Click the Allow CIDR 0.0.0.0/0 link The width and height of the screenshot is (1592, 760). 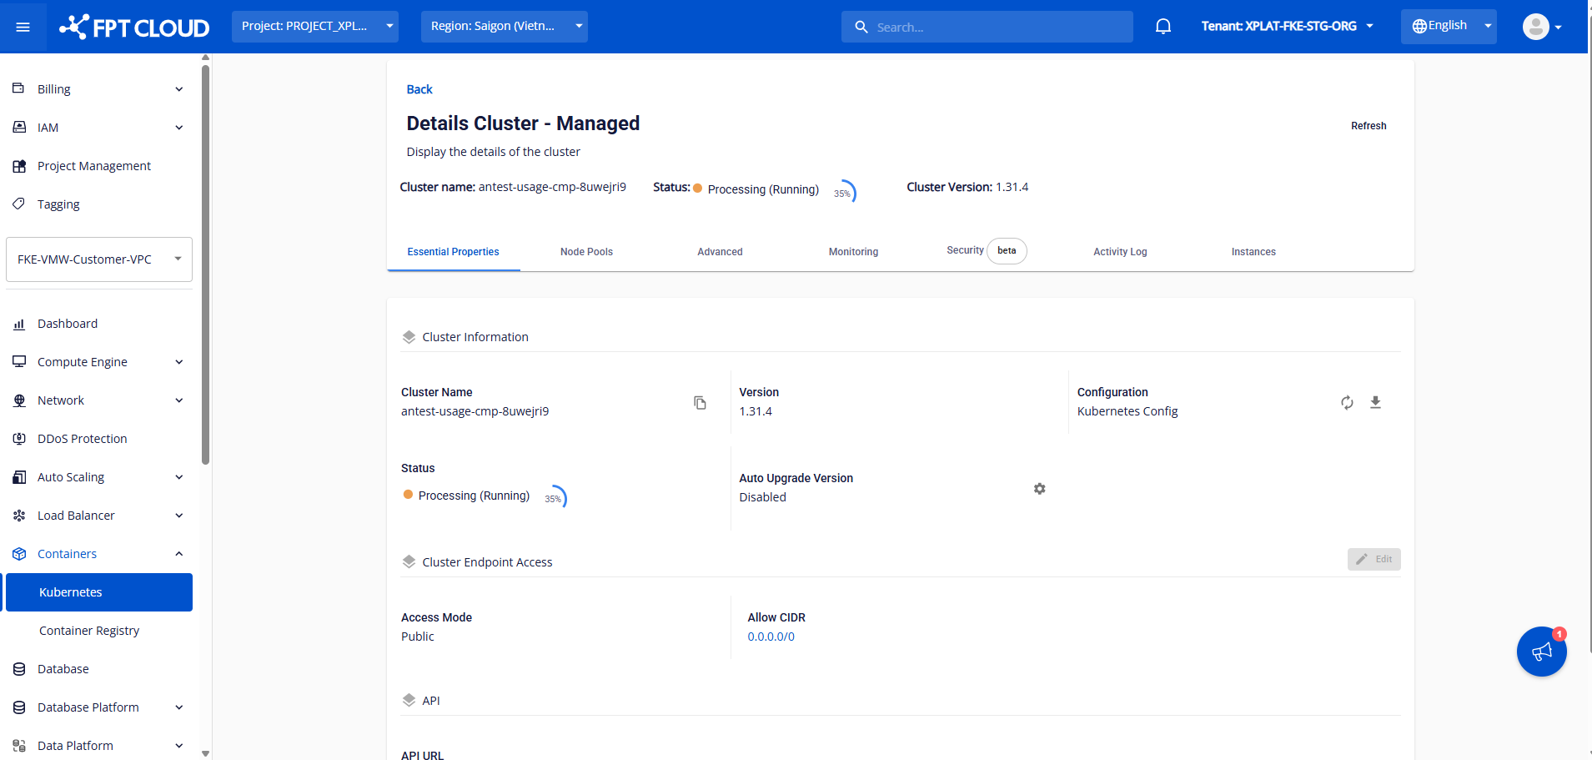point(771,637)
